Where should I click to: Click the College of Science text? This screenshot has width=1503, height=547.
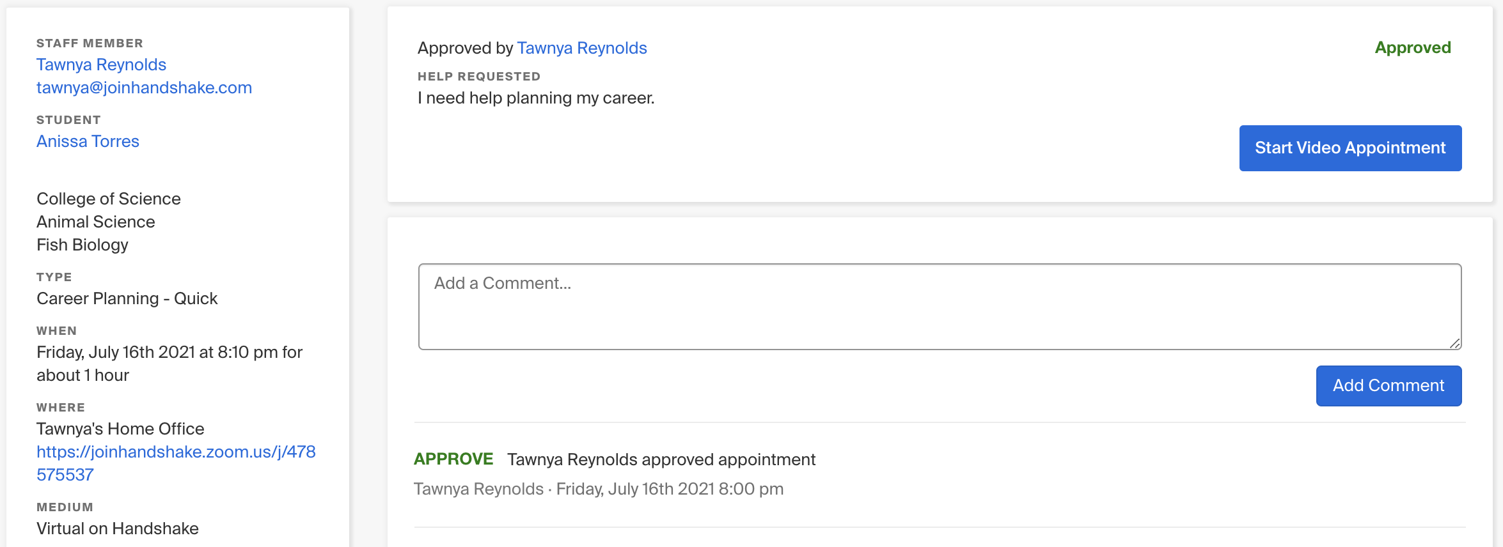pos(108,199)
